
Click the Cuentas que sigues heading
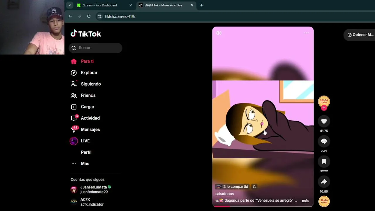click(88, 180)
